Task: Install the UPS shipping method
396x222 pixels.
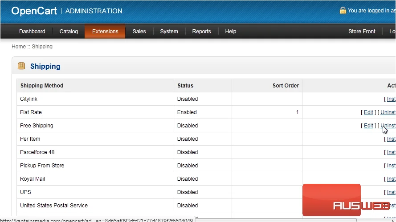Action: [x=392, y=192]
